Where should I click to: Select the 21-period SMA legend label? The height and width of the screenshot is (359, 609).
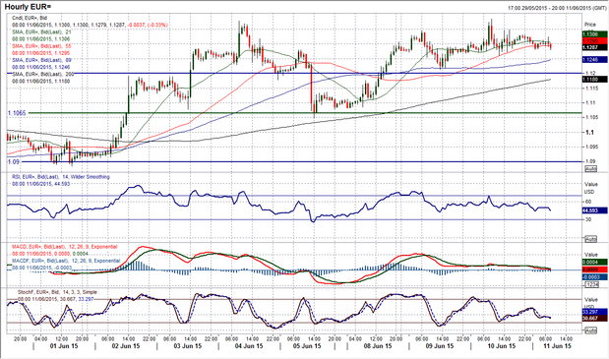pyautogui.click(x=41, y=31)
